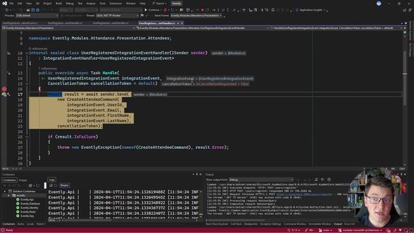Click the 0 references CodeLens link

click(x=38, y=49)
